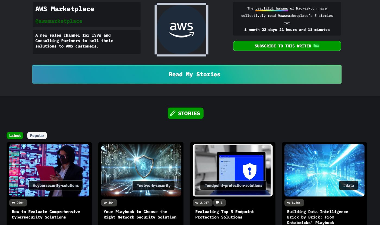The height and width of the screenshot is (225, 380).
Task: Click the 'beautiful humans' underlined text
Action: 272,8
